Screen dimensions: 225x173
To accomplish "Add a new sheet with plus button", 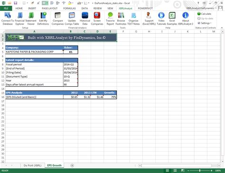I will (x=72, y=165).
